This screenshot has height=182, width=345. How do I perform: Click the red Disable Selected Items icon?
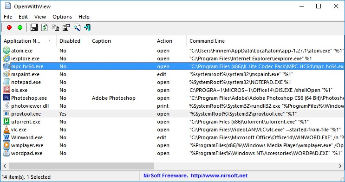9,27
